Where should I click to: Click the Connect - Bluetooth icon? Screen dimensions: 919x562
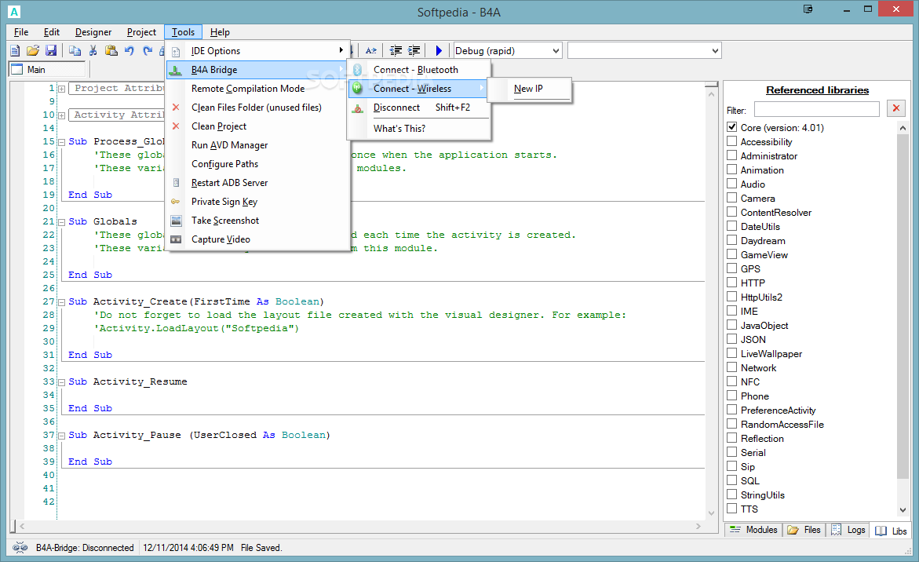[x=358, y=70]
